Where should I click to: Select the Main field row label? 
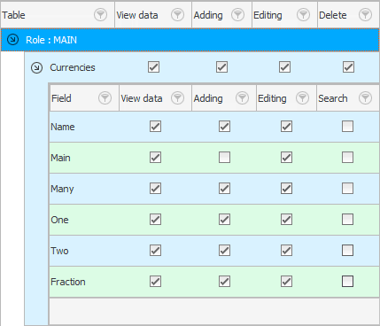(x=60, y=158)
